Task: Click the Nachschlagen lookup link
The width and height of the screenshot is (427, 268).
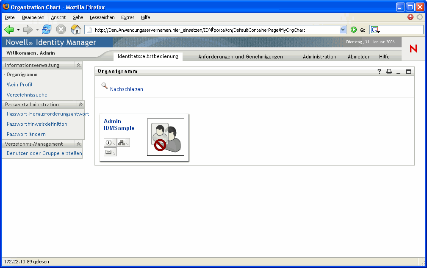Action: click(127, 89)
